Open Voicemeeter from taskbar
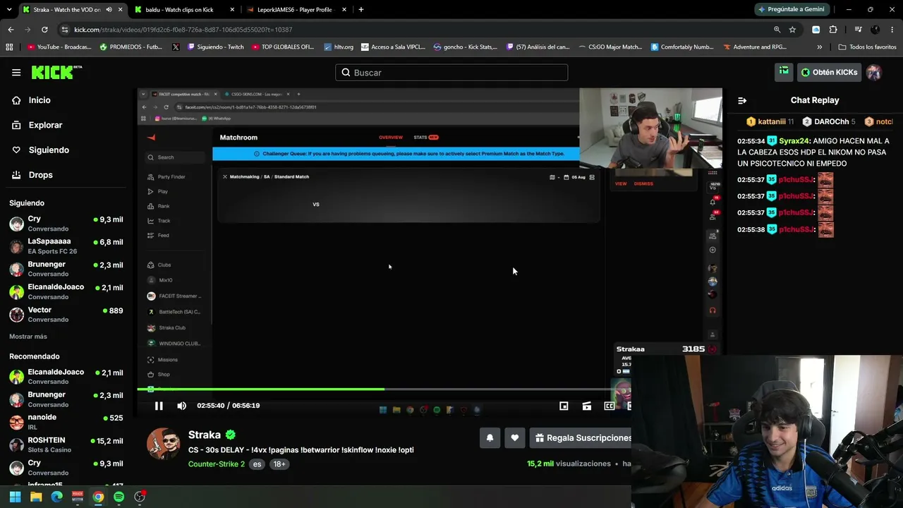Image resolution: width=903 pixels, height=508 pixels. tap(78, 497)
